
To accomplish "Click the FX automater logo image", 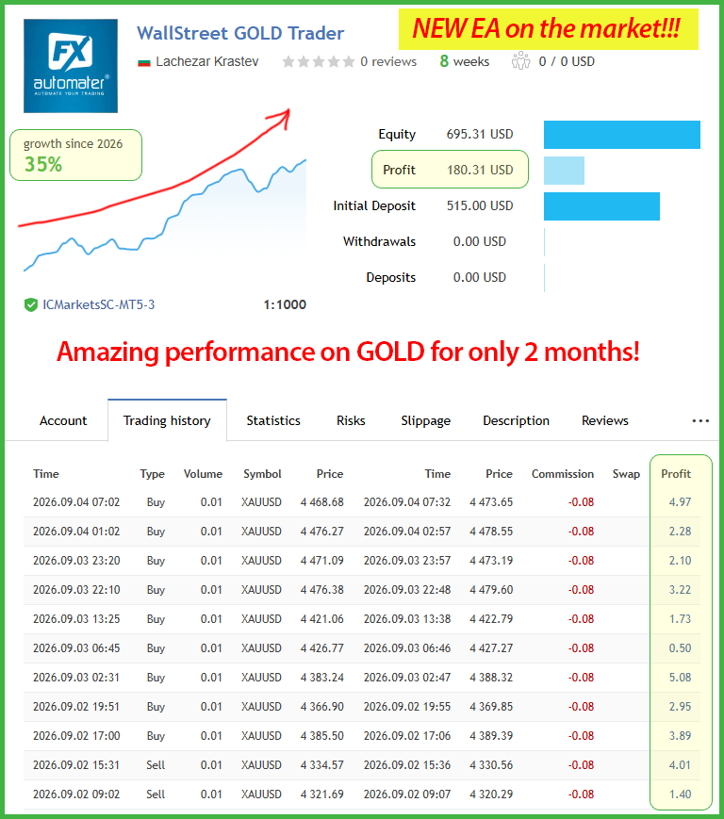I will pyautogui.click(x=71, y=66).
